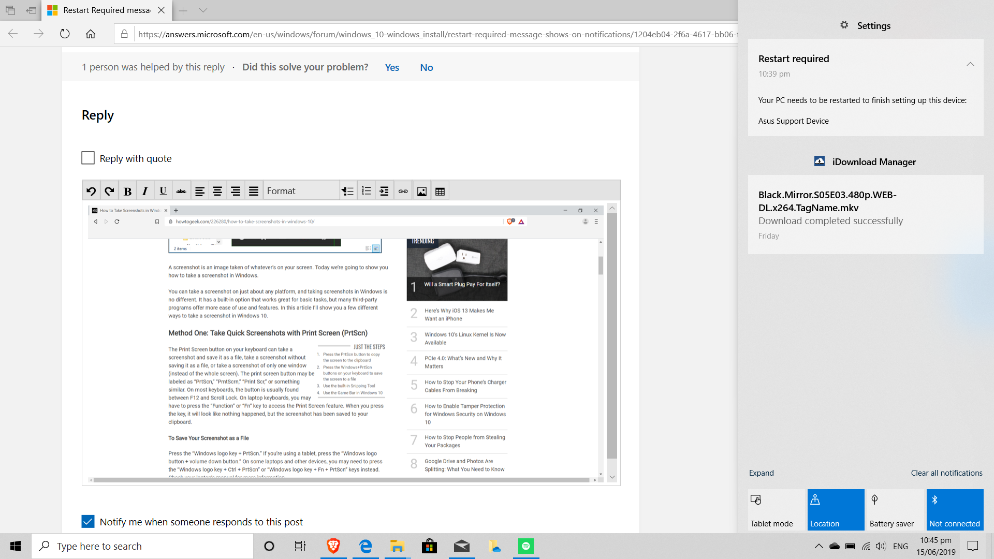This screenshot has height=559, width=994.
Task: Click the Insert image icon
Action: pyautogui.click(x=422, y=192)
